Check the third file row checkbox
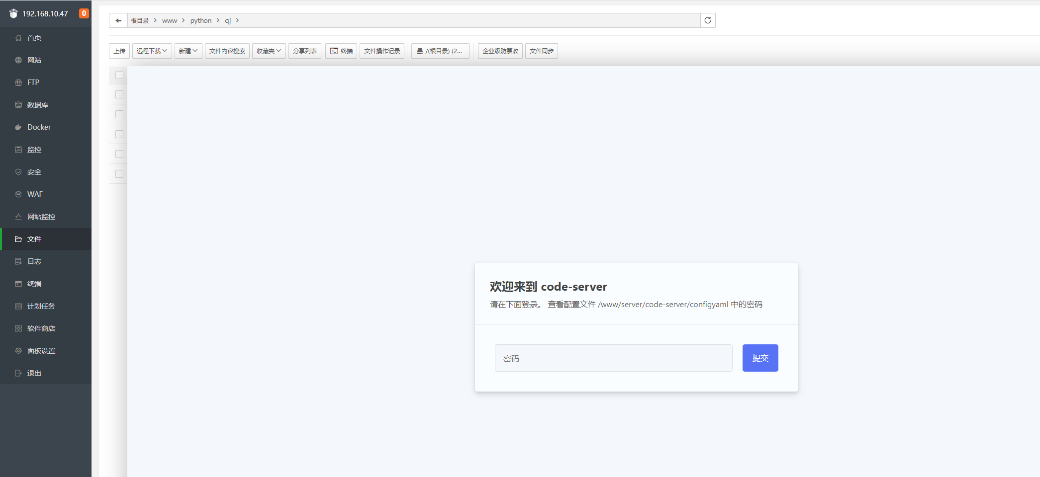1040x477 pixels. coord(119,114)
